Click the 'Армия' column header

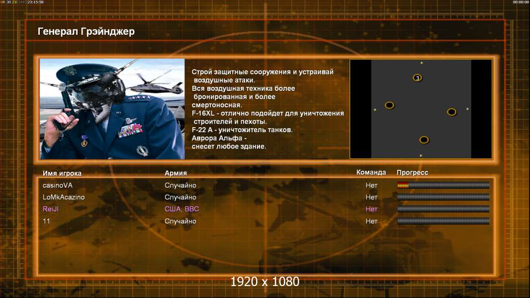[176, 173]
